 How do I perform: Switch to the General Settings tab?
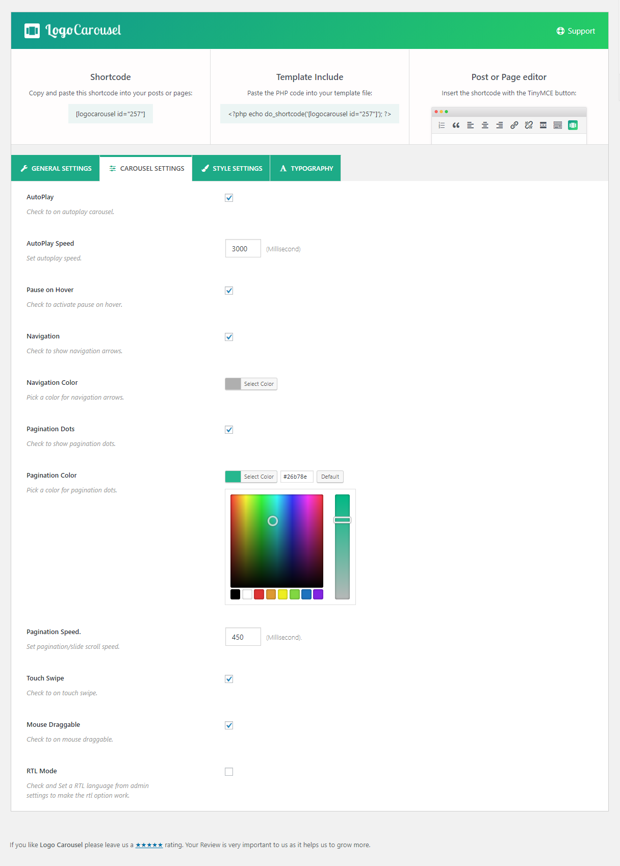coord(56,168)
